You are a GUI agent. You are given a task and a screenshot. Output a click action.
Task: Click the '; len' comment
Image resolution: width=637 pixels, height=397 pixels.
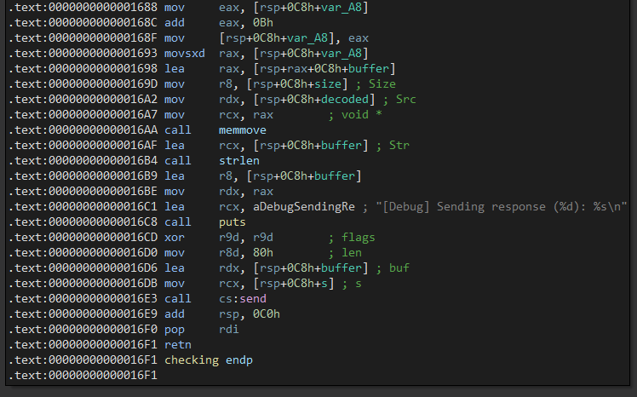pyautogui.click(x=345, y=253)
